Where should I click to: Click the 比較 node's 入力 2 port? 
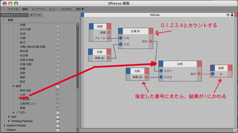(161, 77)
